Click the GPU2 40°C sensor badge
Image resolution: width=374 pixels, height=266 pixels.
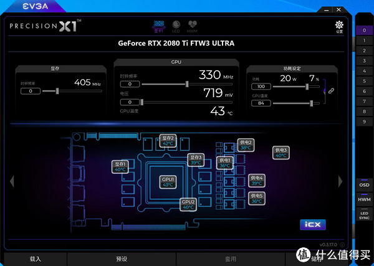coord(188,204)
